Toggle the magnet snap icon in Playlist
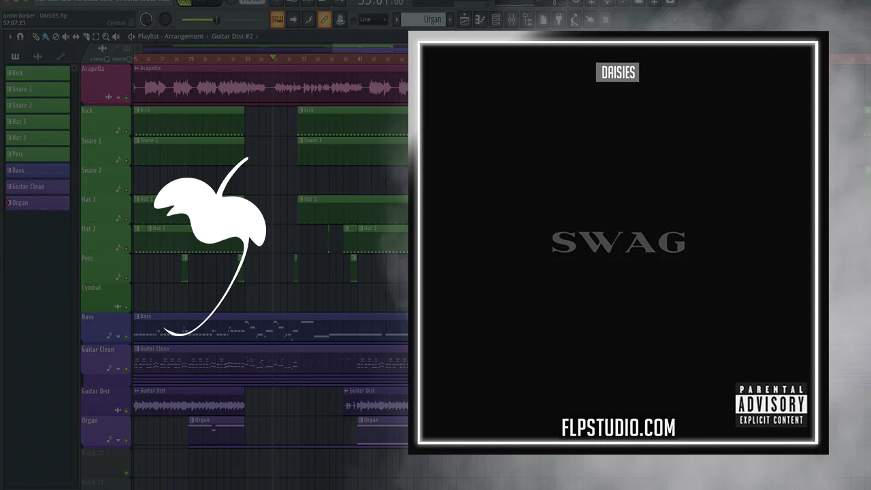Image resolution: width=871 pixels, height=490 pixels. tap(20, 37)
